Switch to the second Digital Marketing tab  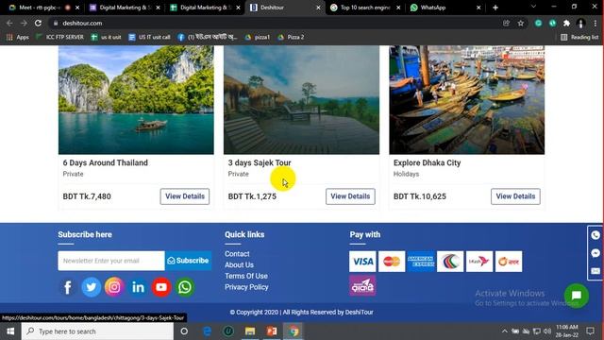pos(205,8)
